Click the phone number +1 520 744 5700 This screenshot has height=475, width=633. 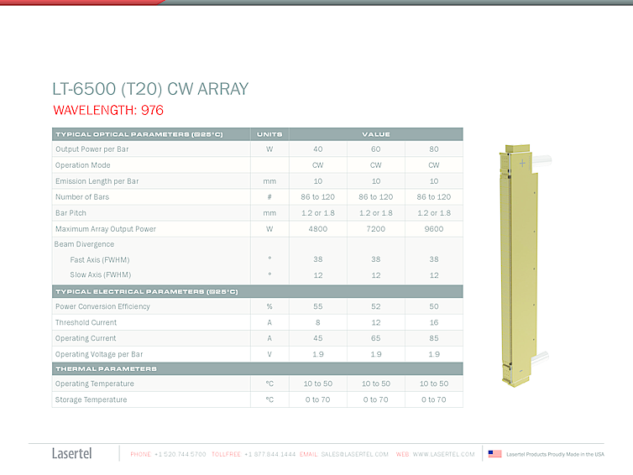pos(180,454)
